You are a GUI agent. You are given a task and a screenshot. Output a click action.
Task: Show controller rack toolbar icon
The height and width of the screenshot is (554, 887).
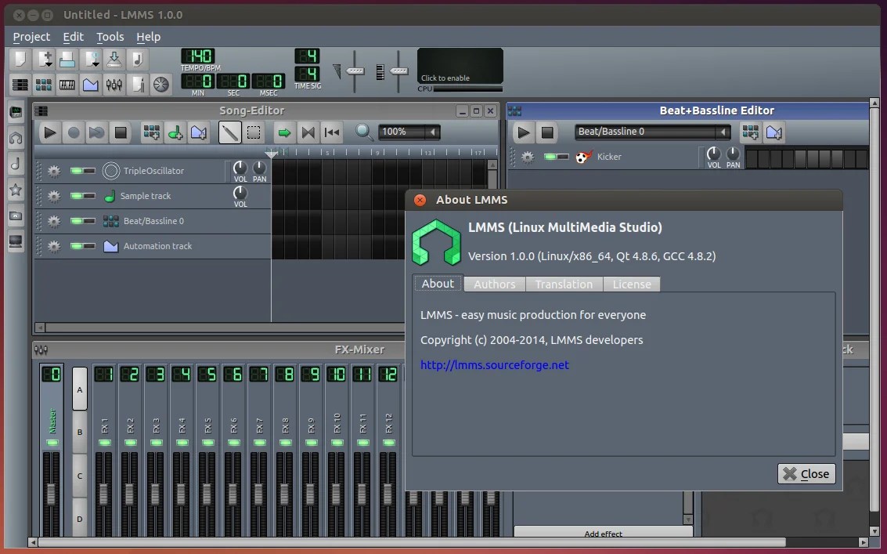(161, 85)
